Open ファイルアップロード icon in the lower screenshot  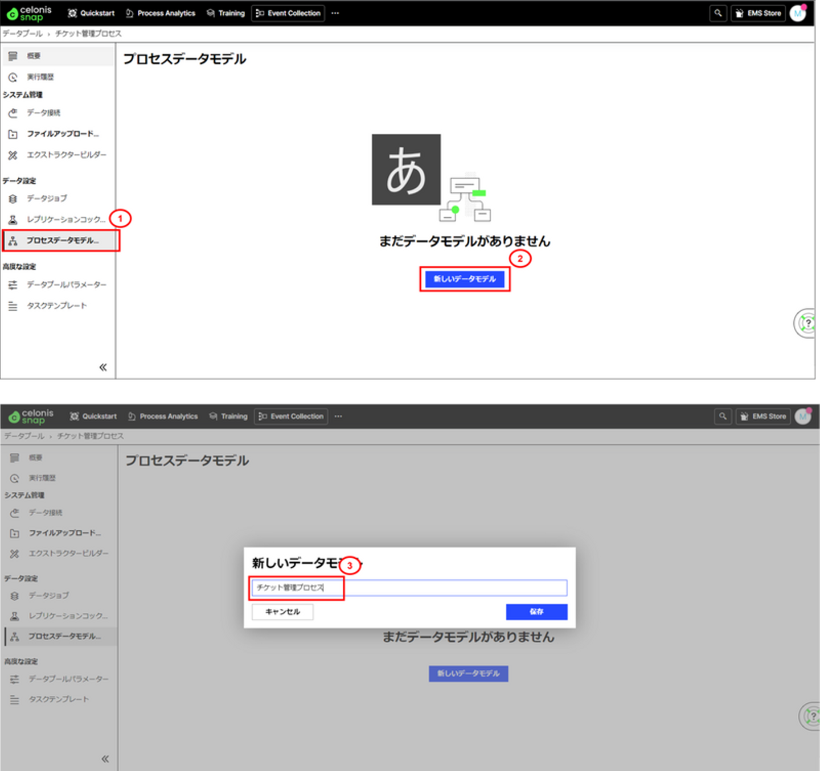click(x=15, y=534)
